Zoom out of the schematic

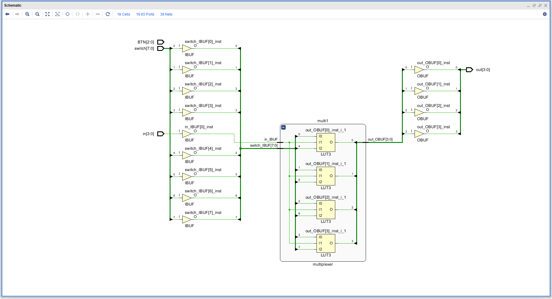(x=37, y=14)
